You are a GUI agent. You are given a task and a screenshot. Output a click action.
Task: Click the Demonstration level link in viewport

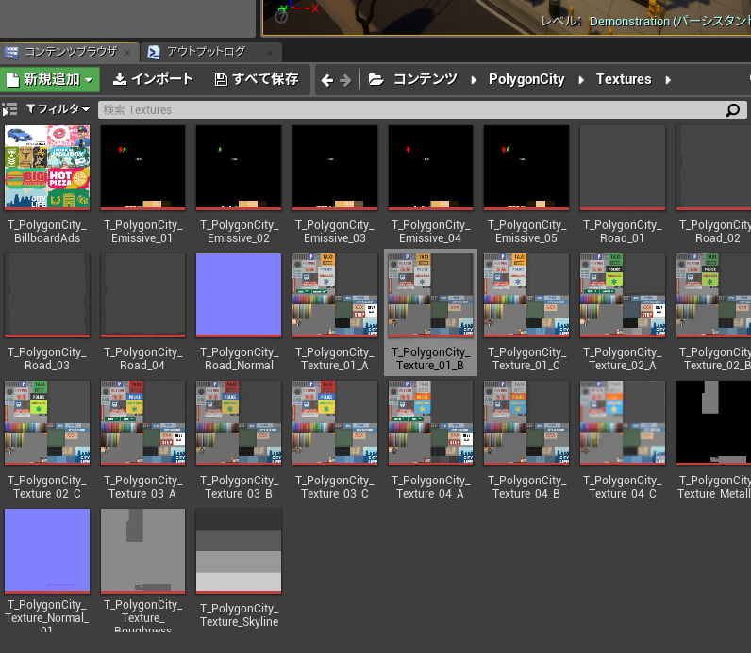click(670, 22)
